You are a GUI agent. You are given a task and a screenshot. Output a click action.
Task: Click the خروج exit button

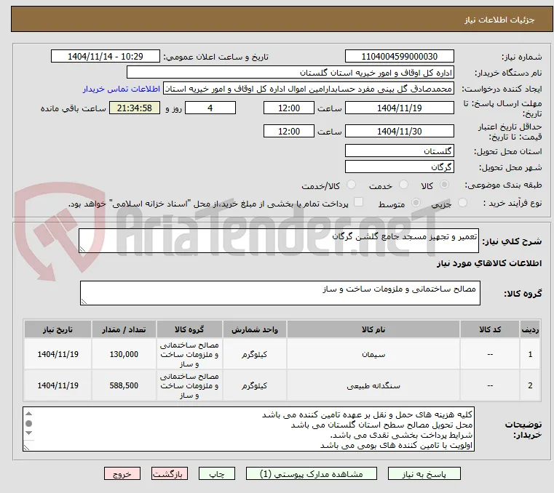[122, 473]
